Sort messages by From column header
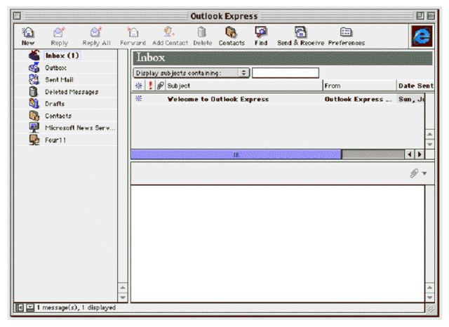The height and width of the screenshot is (327, 449). 360,86
